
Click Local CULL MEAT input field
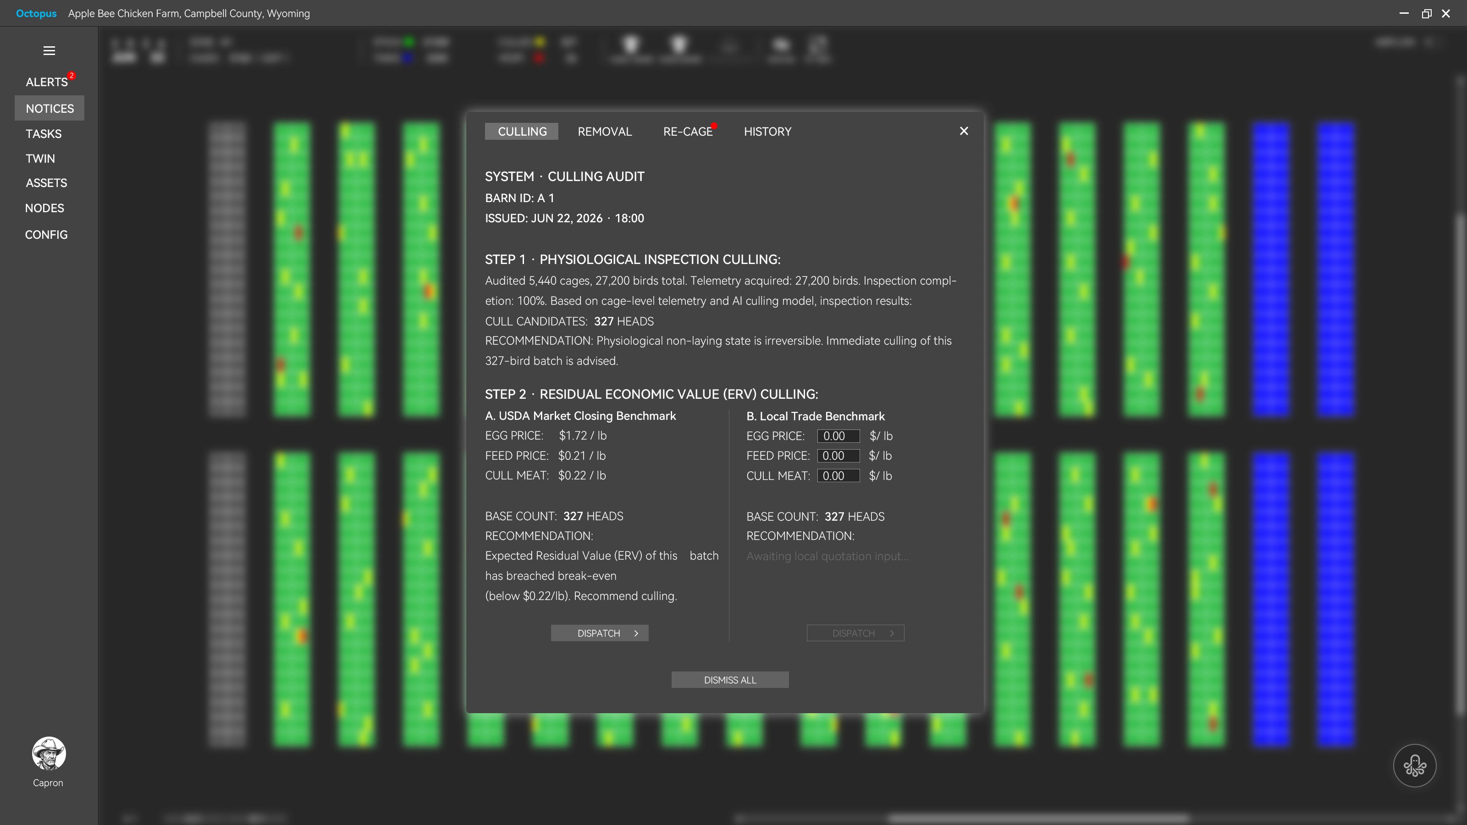[x=838, y=476]
